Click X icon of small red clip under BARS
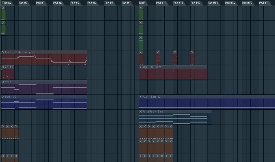 coord(141,52)
